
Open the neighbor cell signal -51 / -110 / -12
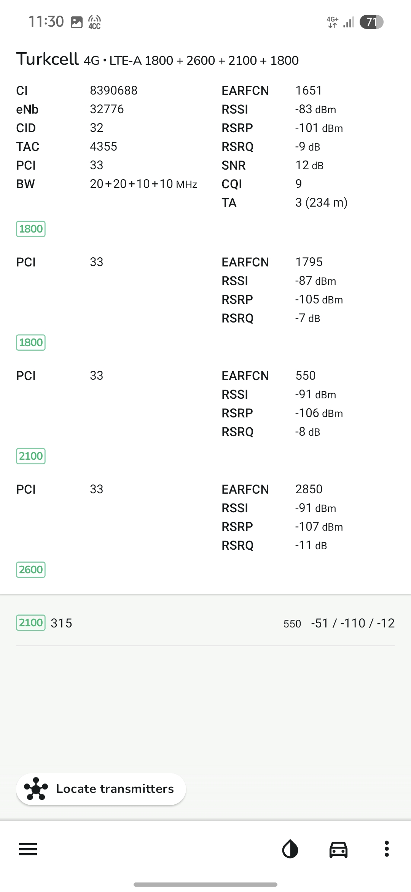pyautogui.click(x=353, y=623)
